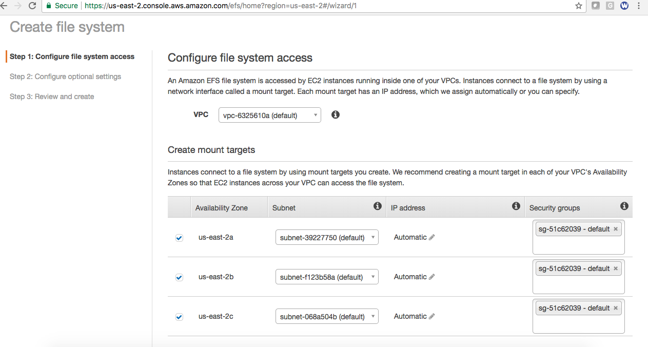Select Step 1: Configure file system access
The height and width of the screenshot is (347, 648).
point(72,56)
